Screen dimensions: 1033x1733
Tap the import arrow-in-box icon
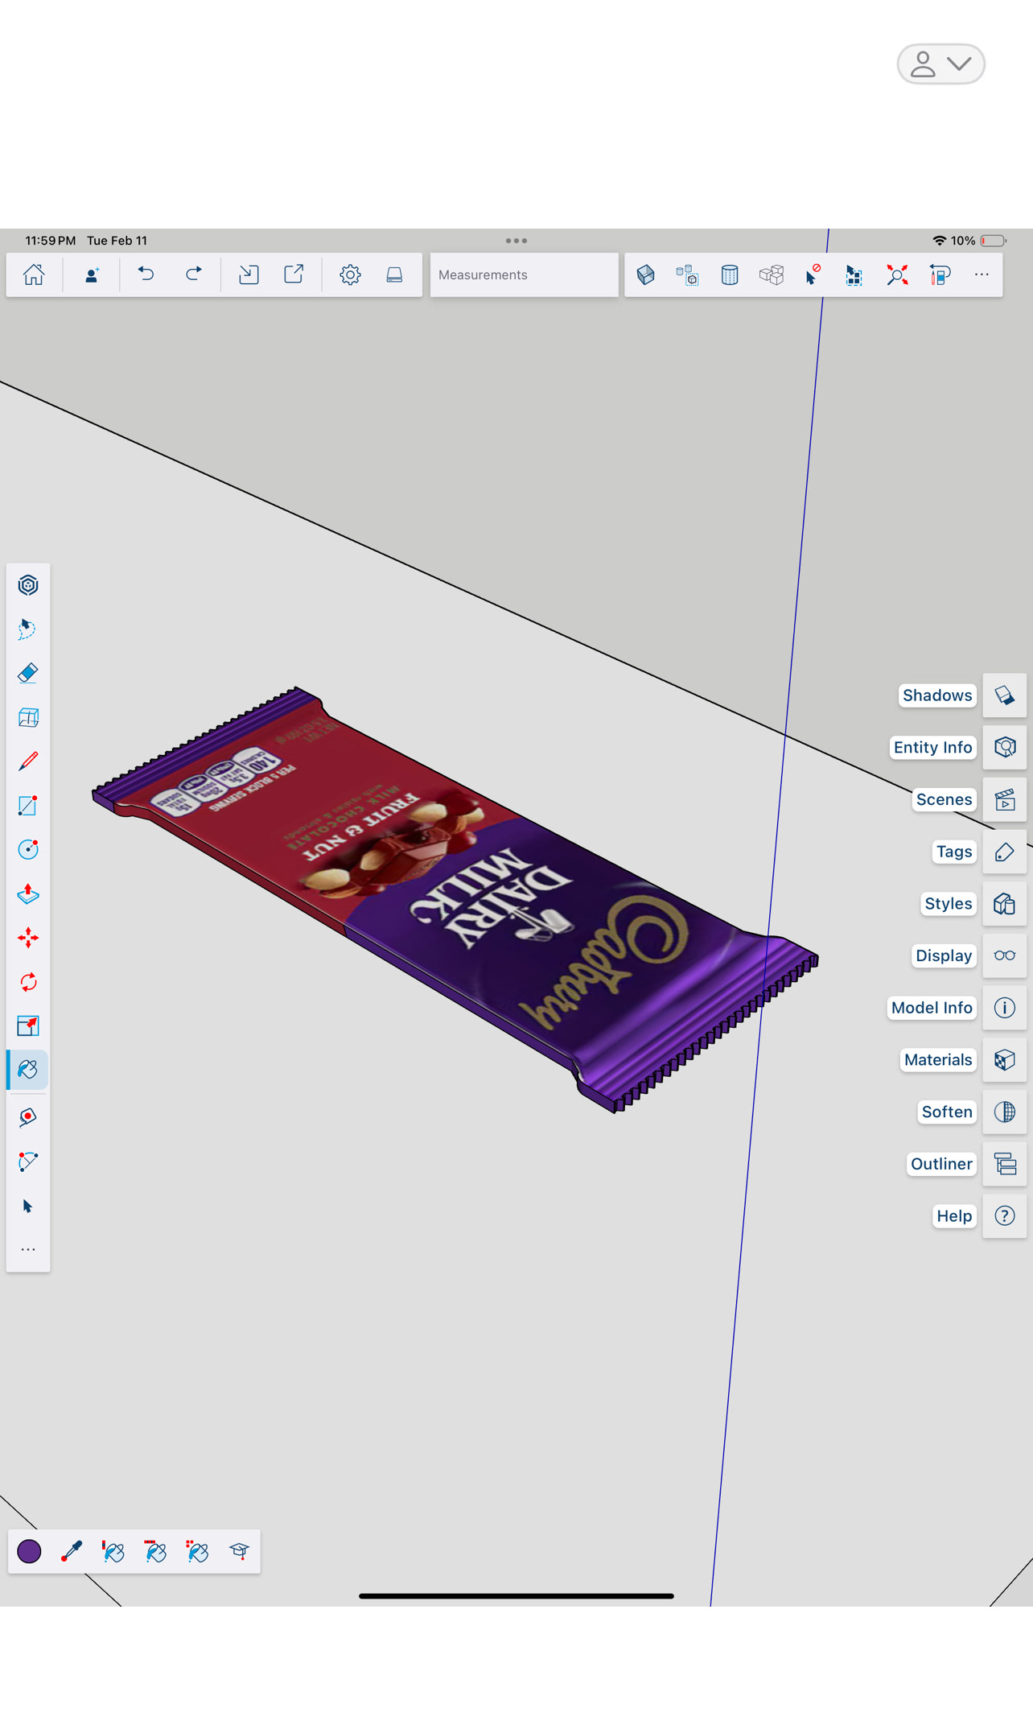[249, 274]
